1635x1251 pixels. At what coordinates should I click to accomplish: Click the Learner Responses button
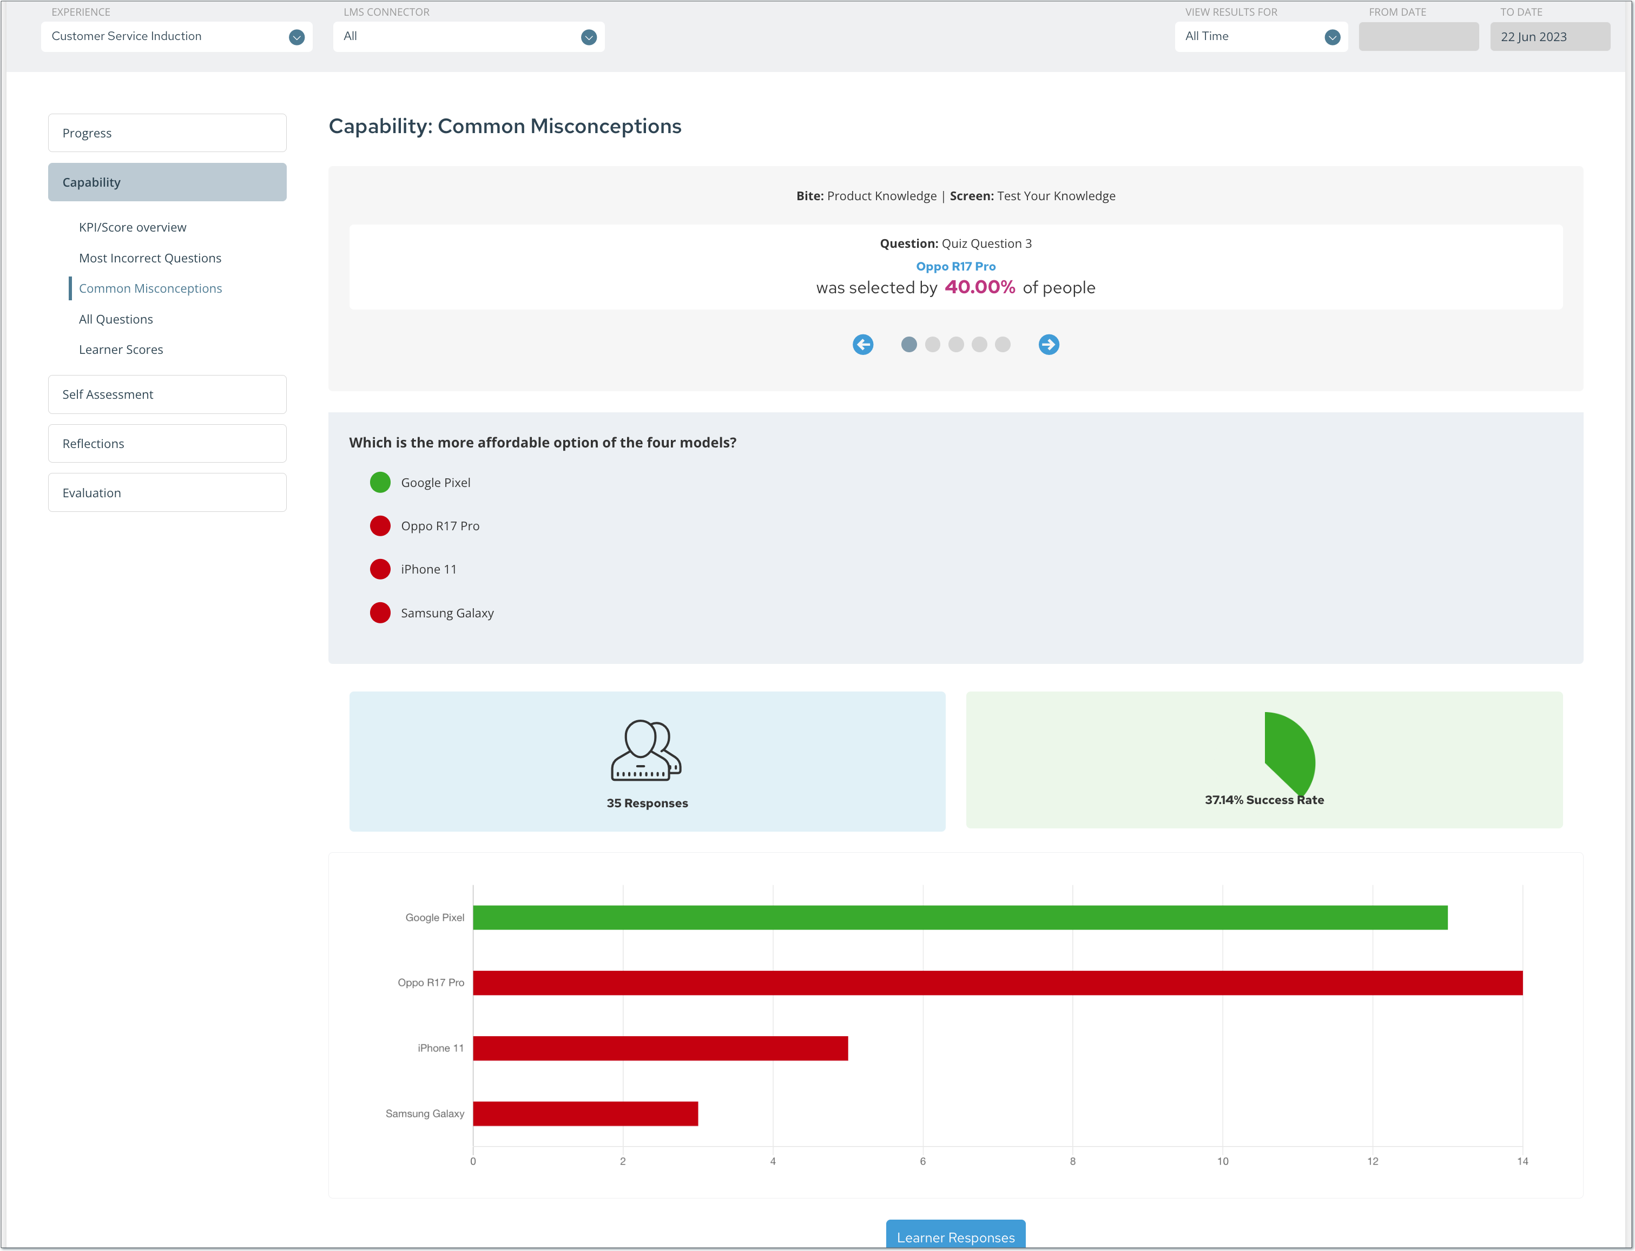[x=955, y=1235]
